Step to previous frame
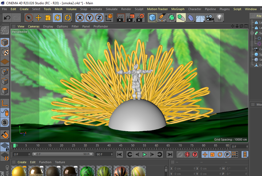Screen dimensions: 262x176 tap(137, 154)
